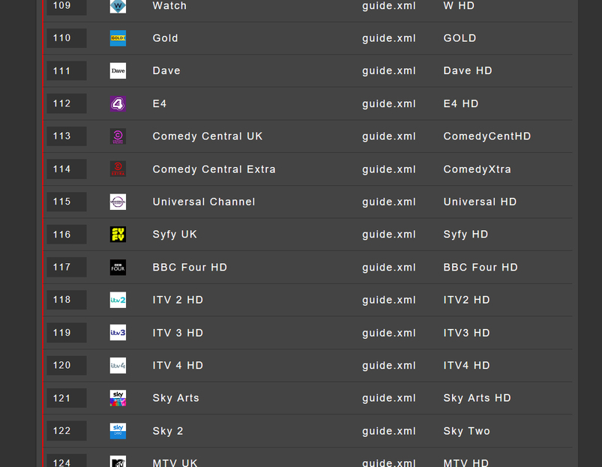Select channel number 115 field
This screenshot has height=467, width=602.
pos(67,202)
